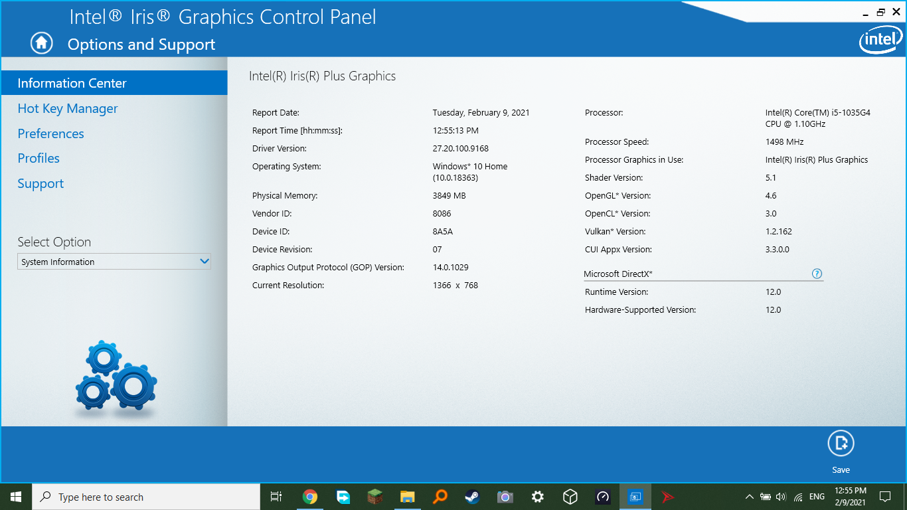
Task: Open File Explorer from the taskbar
Action: (408, 497)
